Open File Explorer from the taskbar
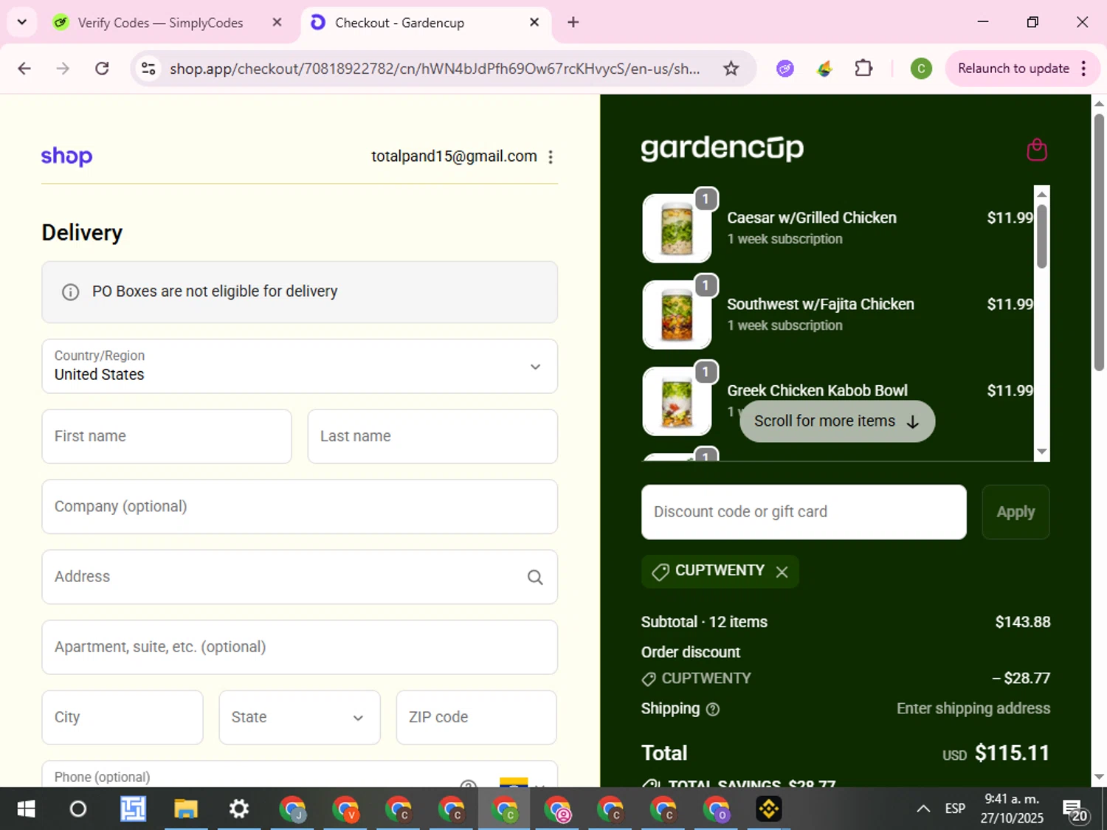The height and width of the screenshot is (830, 1107). (x=186, y=809)
